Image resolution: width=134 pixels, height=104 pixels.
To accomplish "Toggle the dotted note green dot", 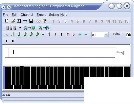I will (x=43, y=34).
